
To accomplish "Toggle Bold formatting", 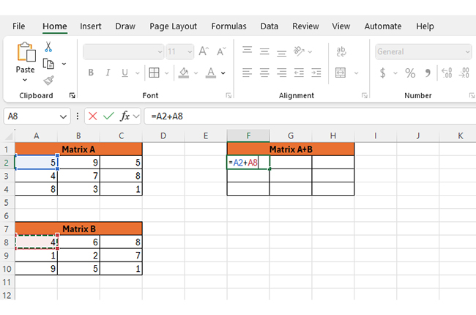I will [91, 73].
